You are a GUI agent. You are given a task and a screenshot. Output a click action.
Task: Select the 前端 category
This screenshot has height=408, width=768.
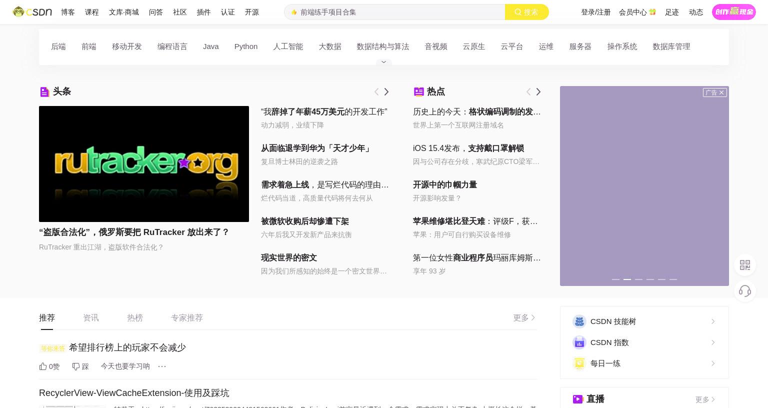[89, 46]
